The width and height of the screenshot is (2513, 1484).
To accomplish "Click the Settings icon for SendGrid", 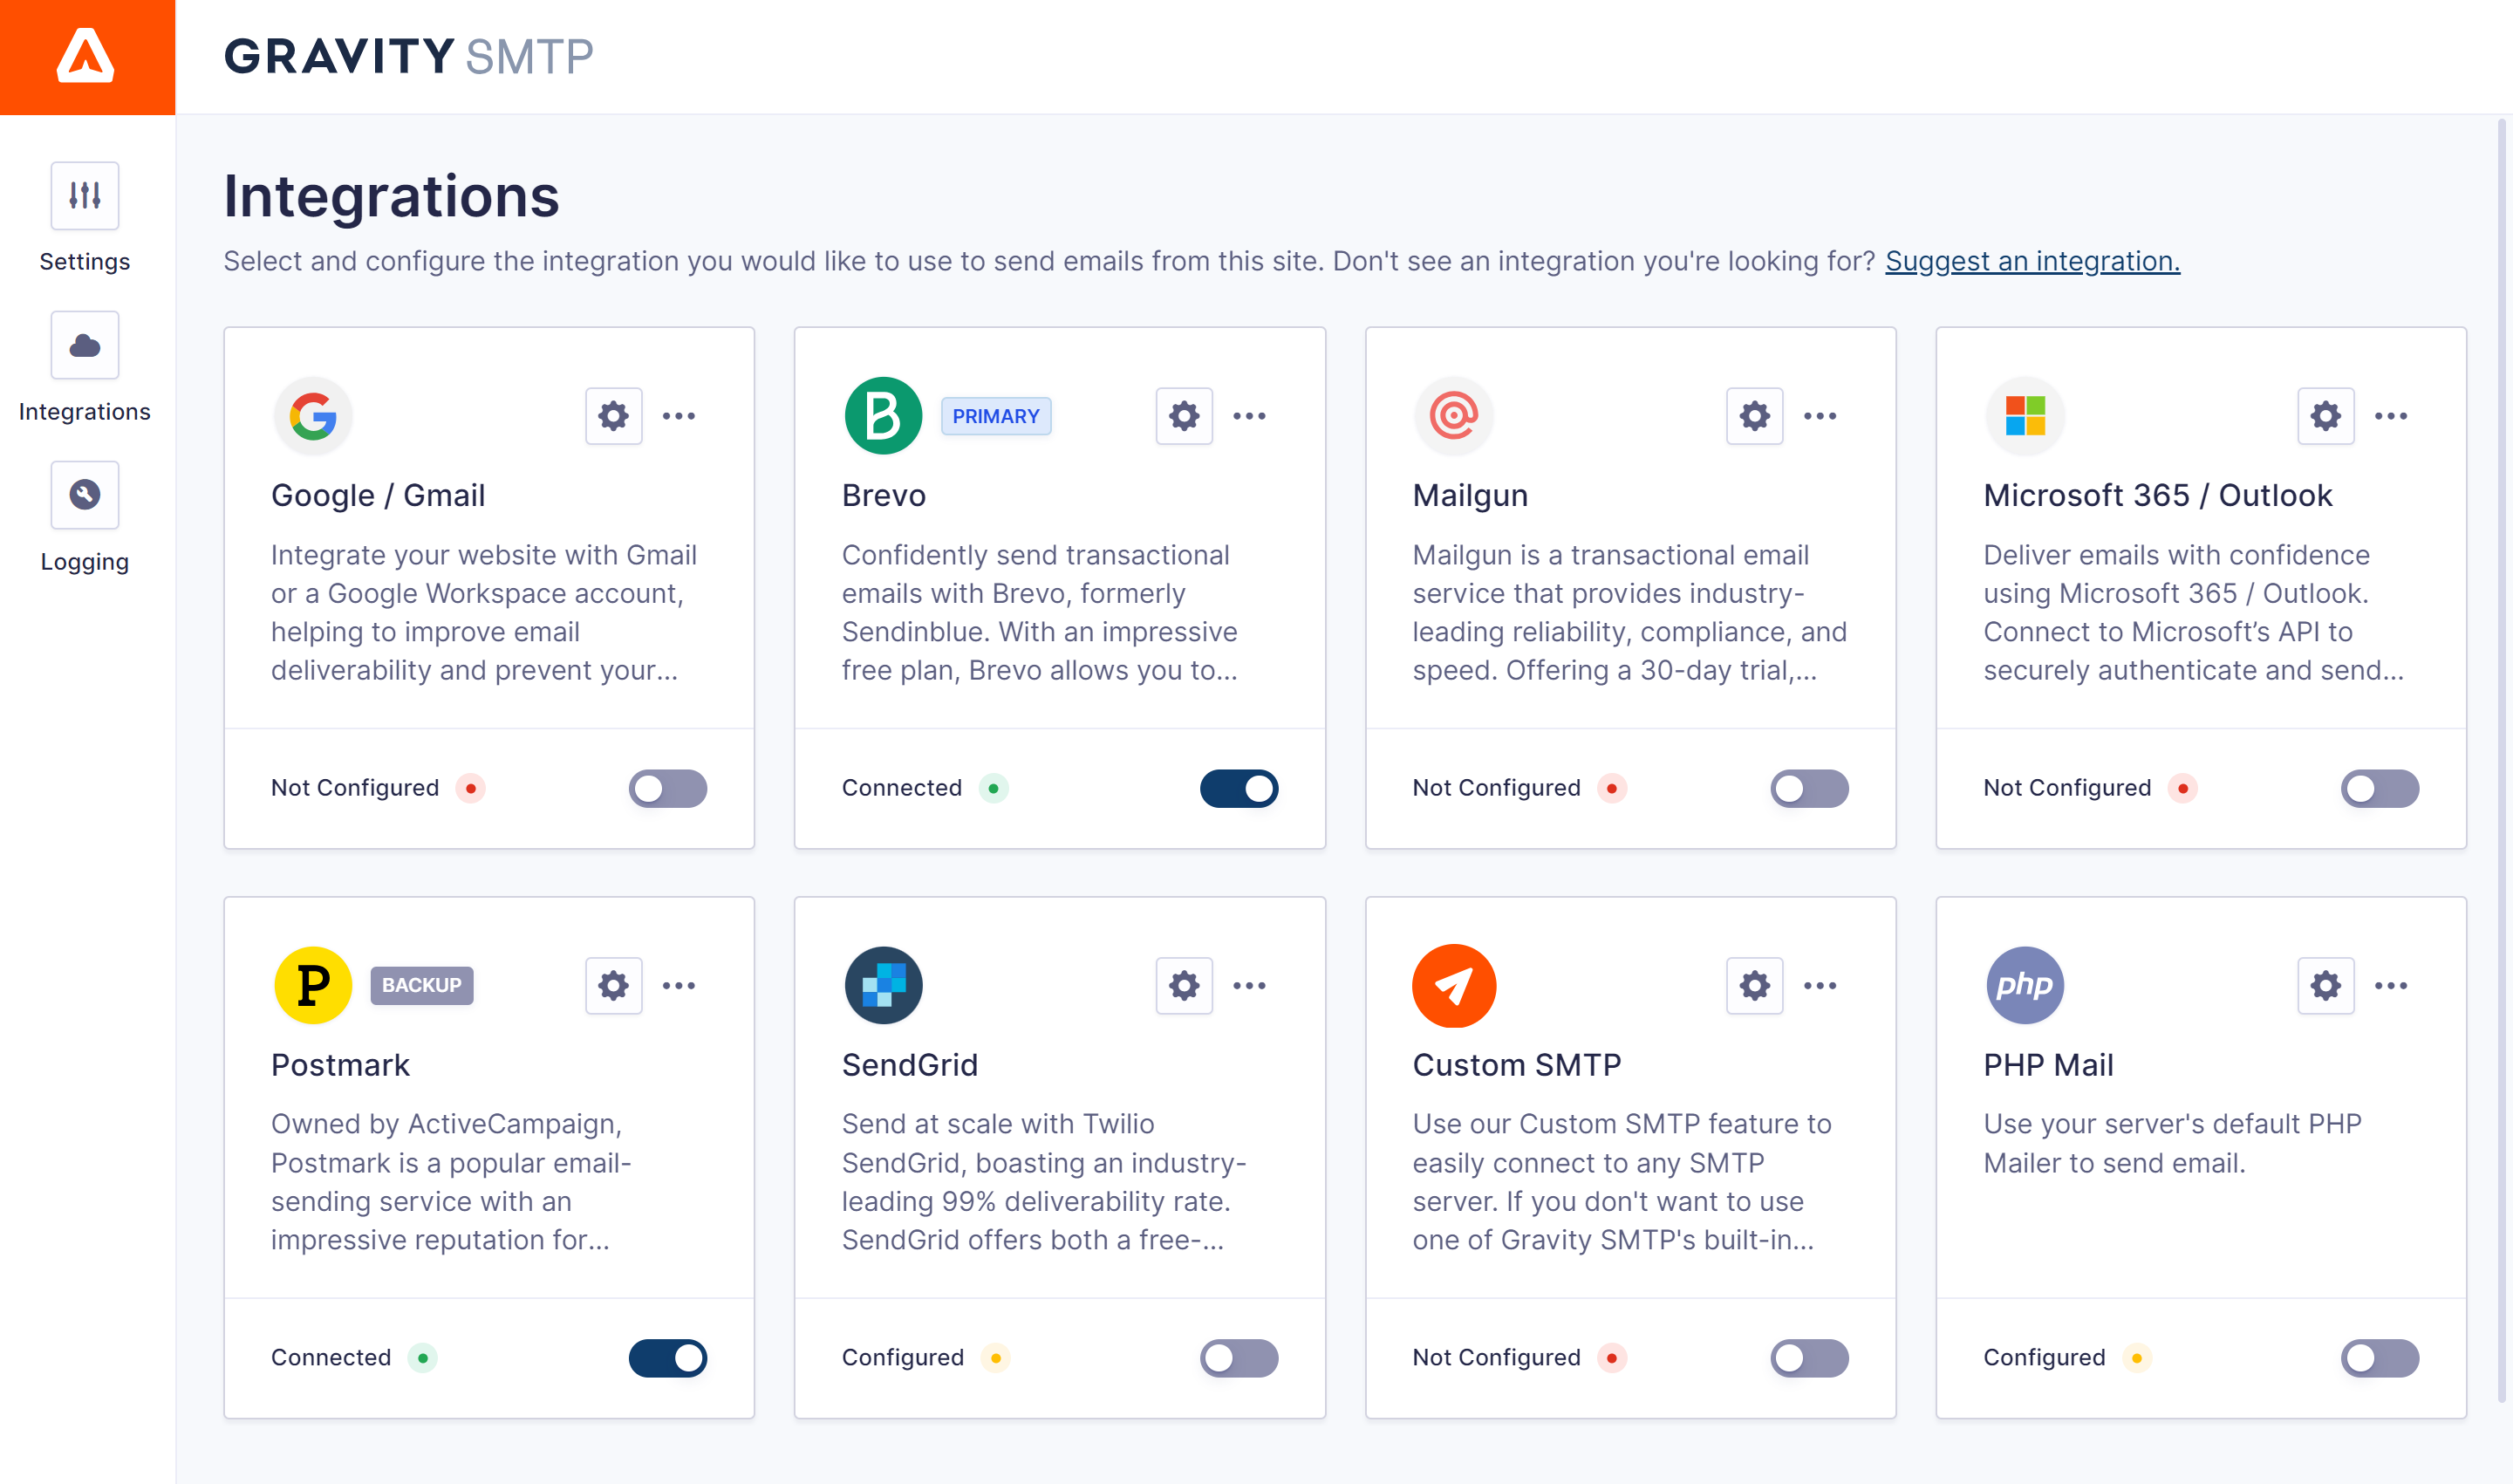I will click(x=1183, y=984).
